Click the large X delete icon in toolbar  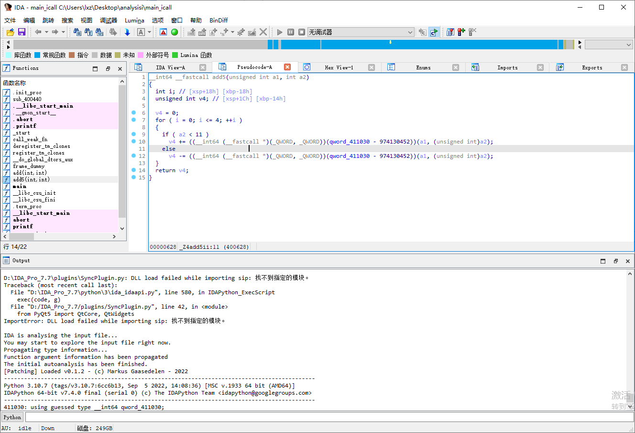point(263,32)
